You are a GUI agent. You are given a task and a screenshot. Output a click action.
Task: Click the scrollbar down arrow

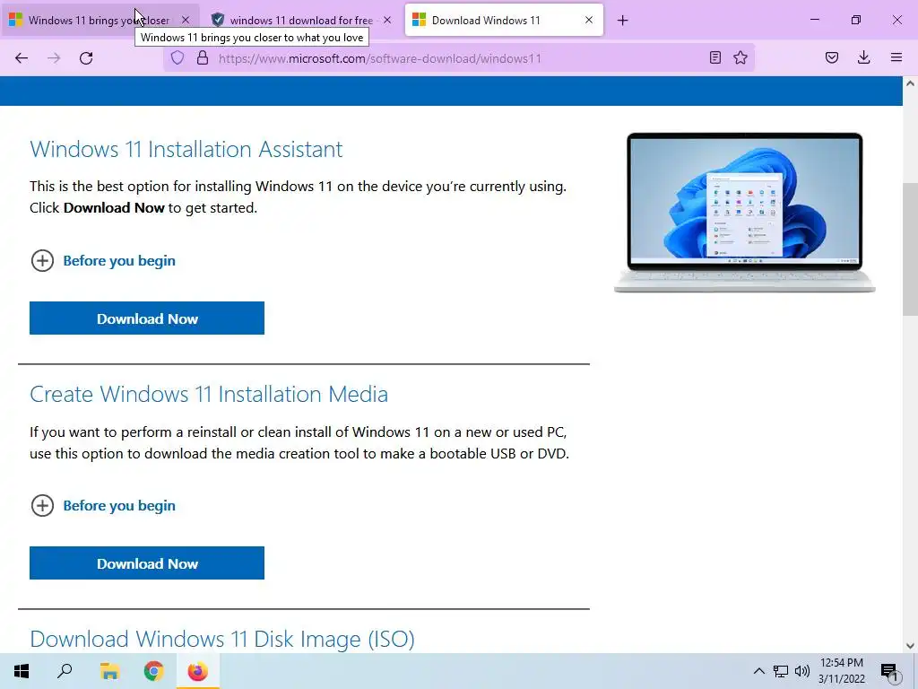tap(910, 646)
